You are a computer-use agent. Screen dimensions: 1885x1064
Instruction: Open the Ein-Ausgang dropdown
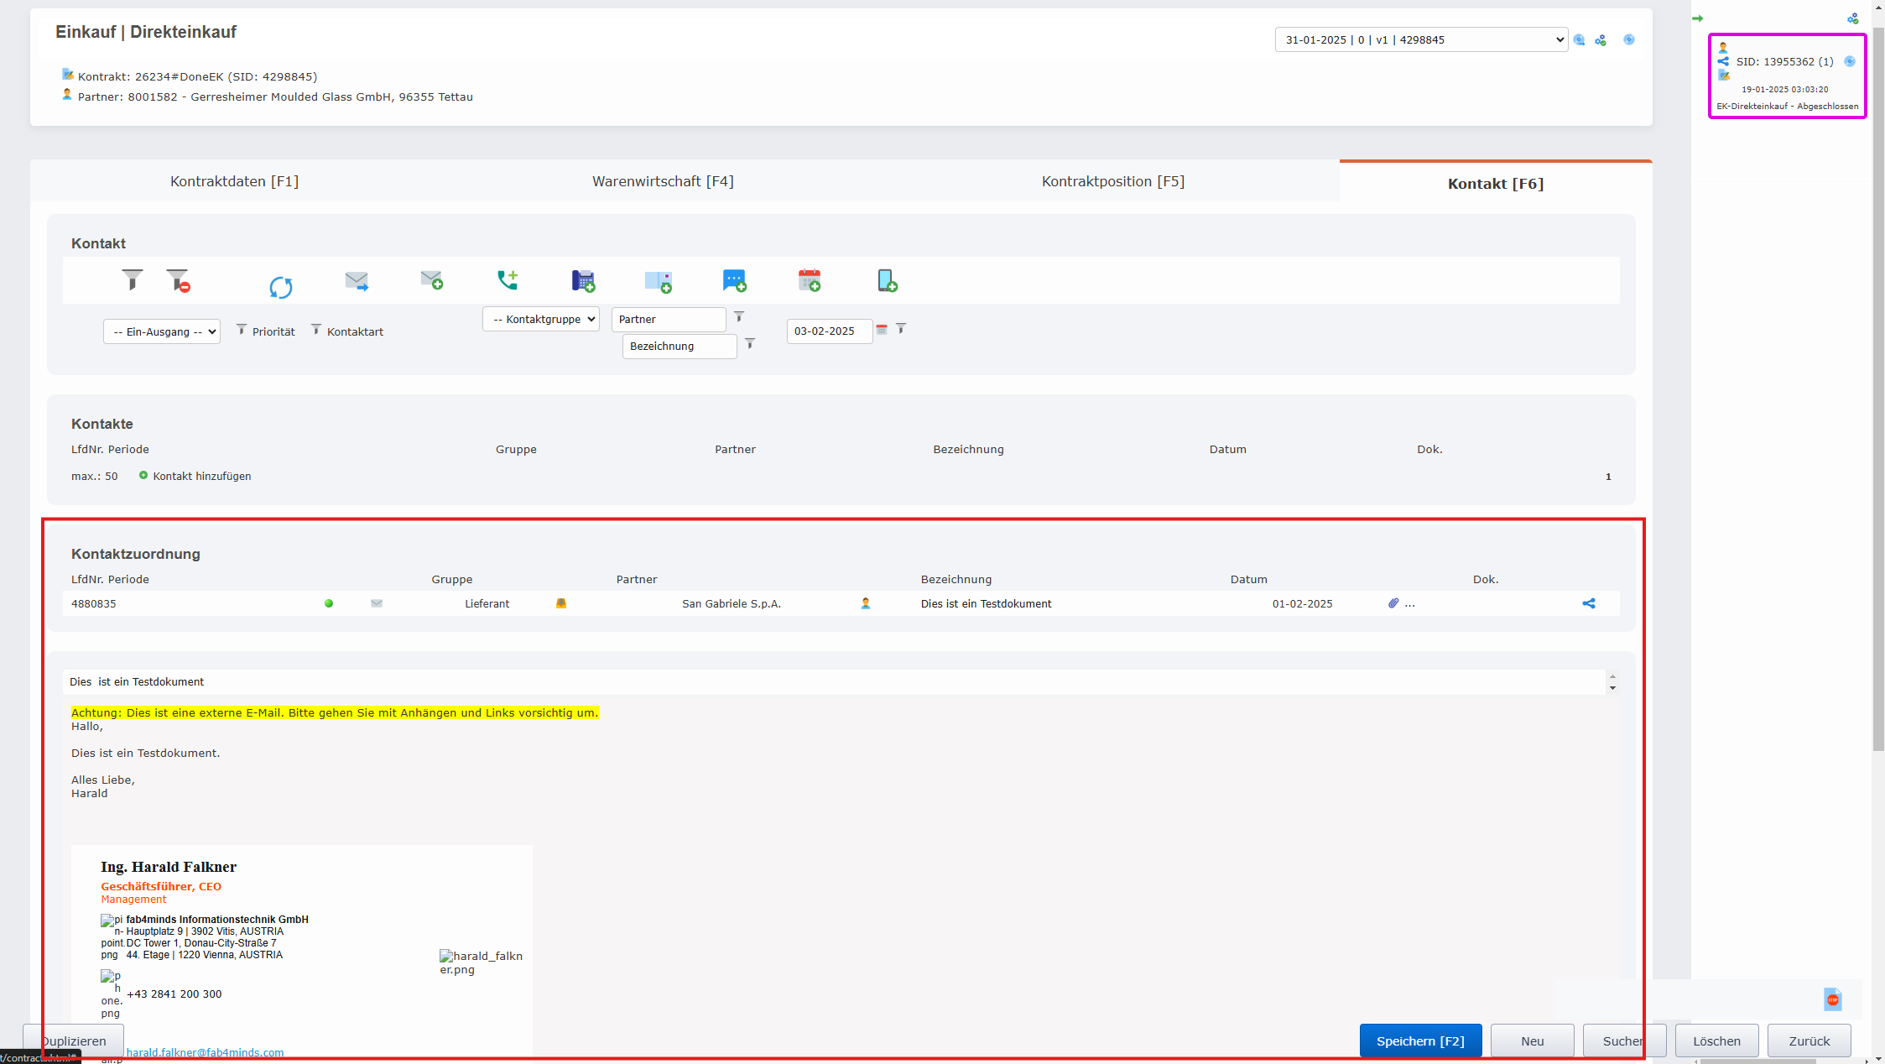(x=162, y=331)
